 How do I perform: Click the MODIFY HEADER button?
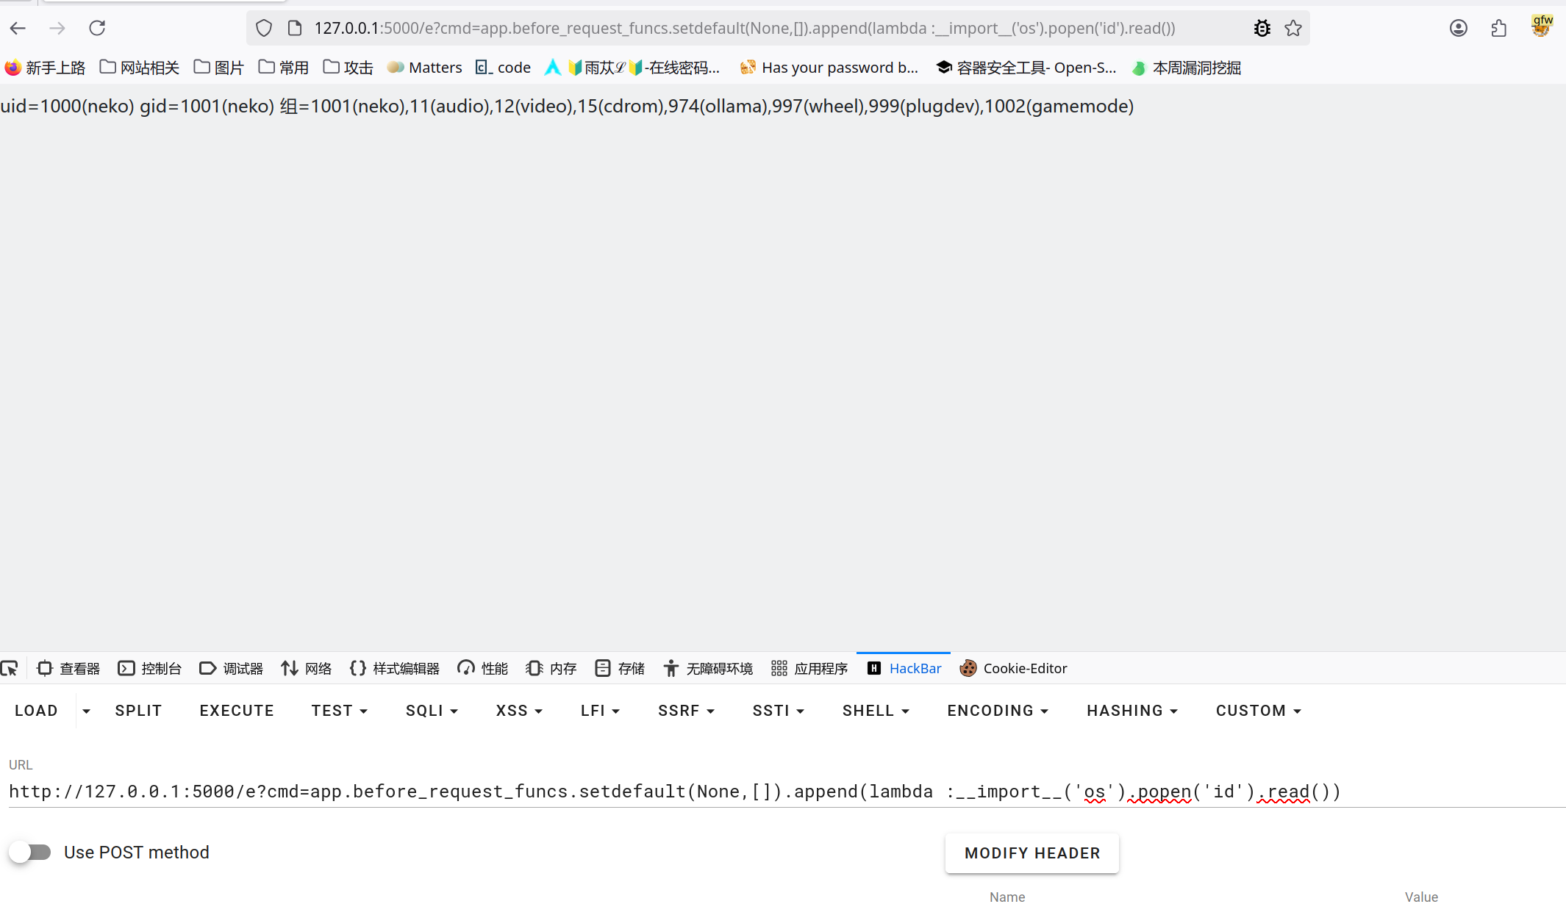click(x=1032, y=853)
